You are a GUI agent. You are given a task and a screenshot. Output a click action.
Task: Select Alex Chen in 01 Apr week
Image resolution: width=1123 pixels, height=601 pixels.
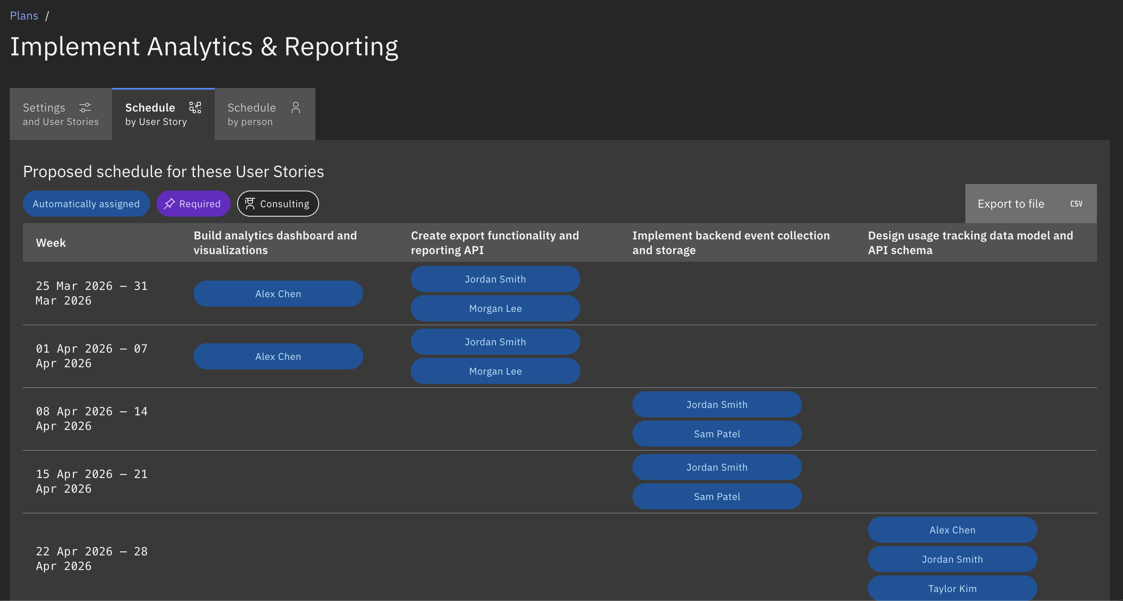[278, 357]
